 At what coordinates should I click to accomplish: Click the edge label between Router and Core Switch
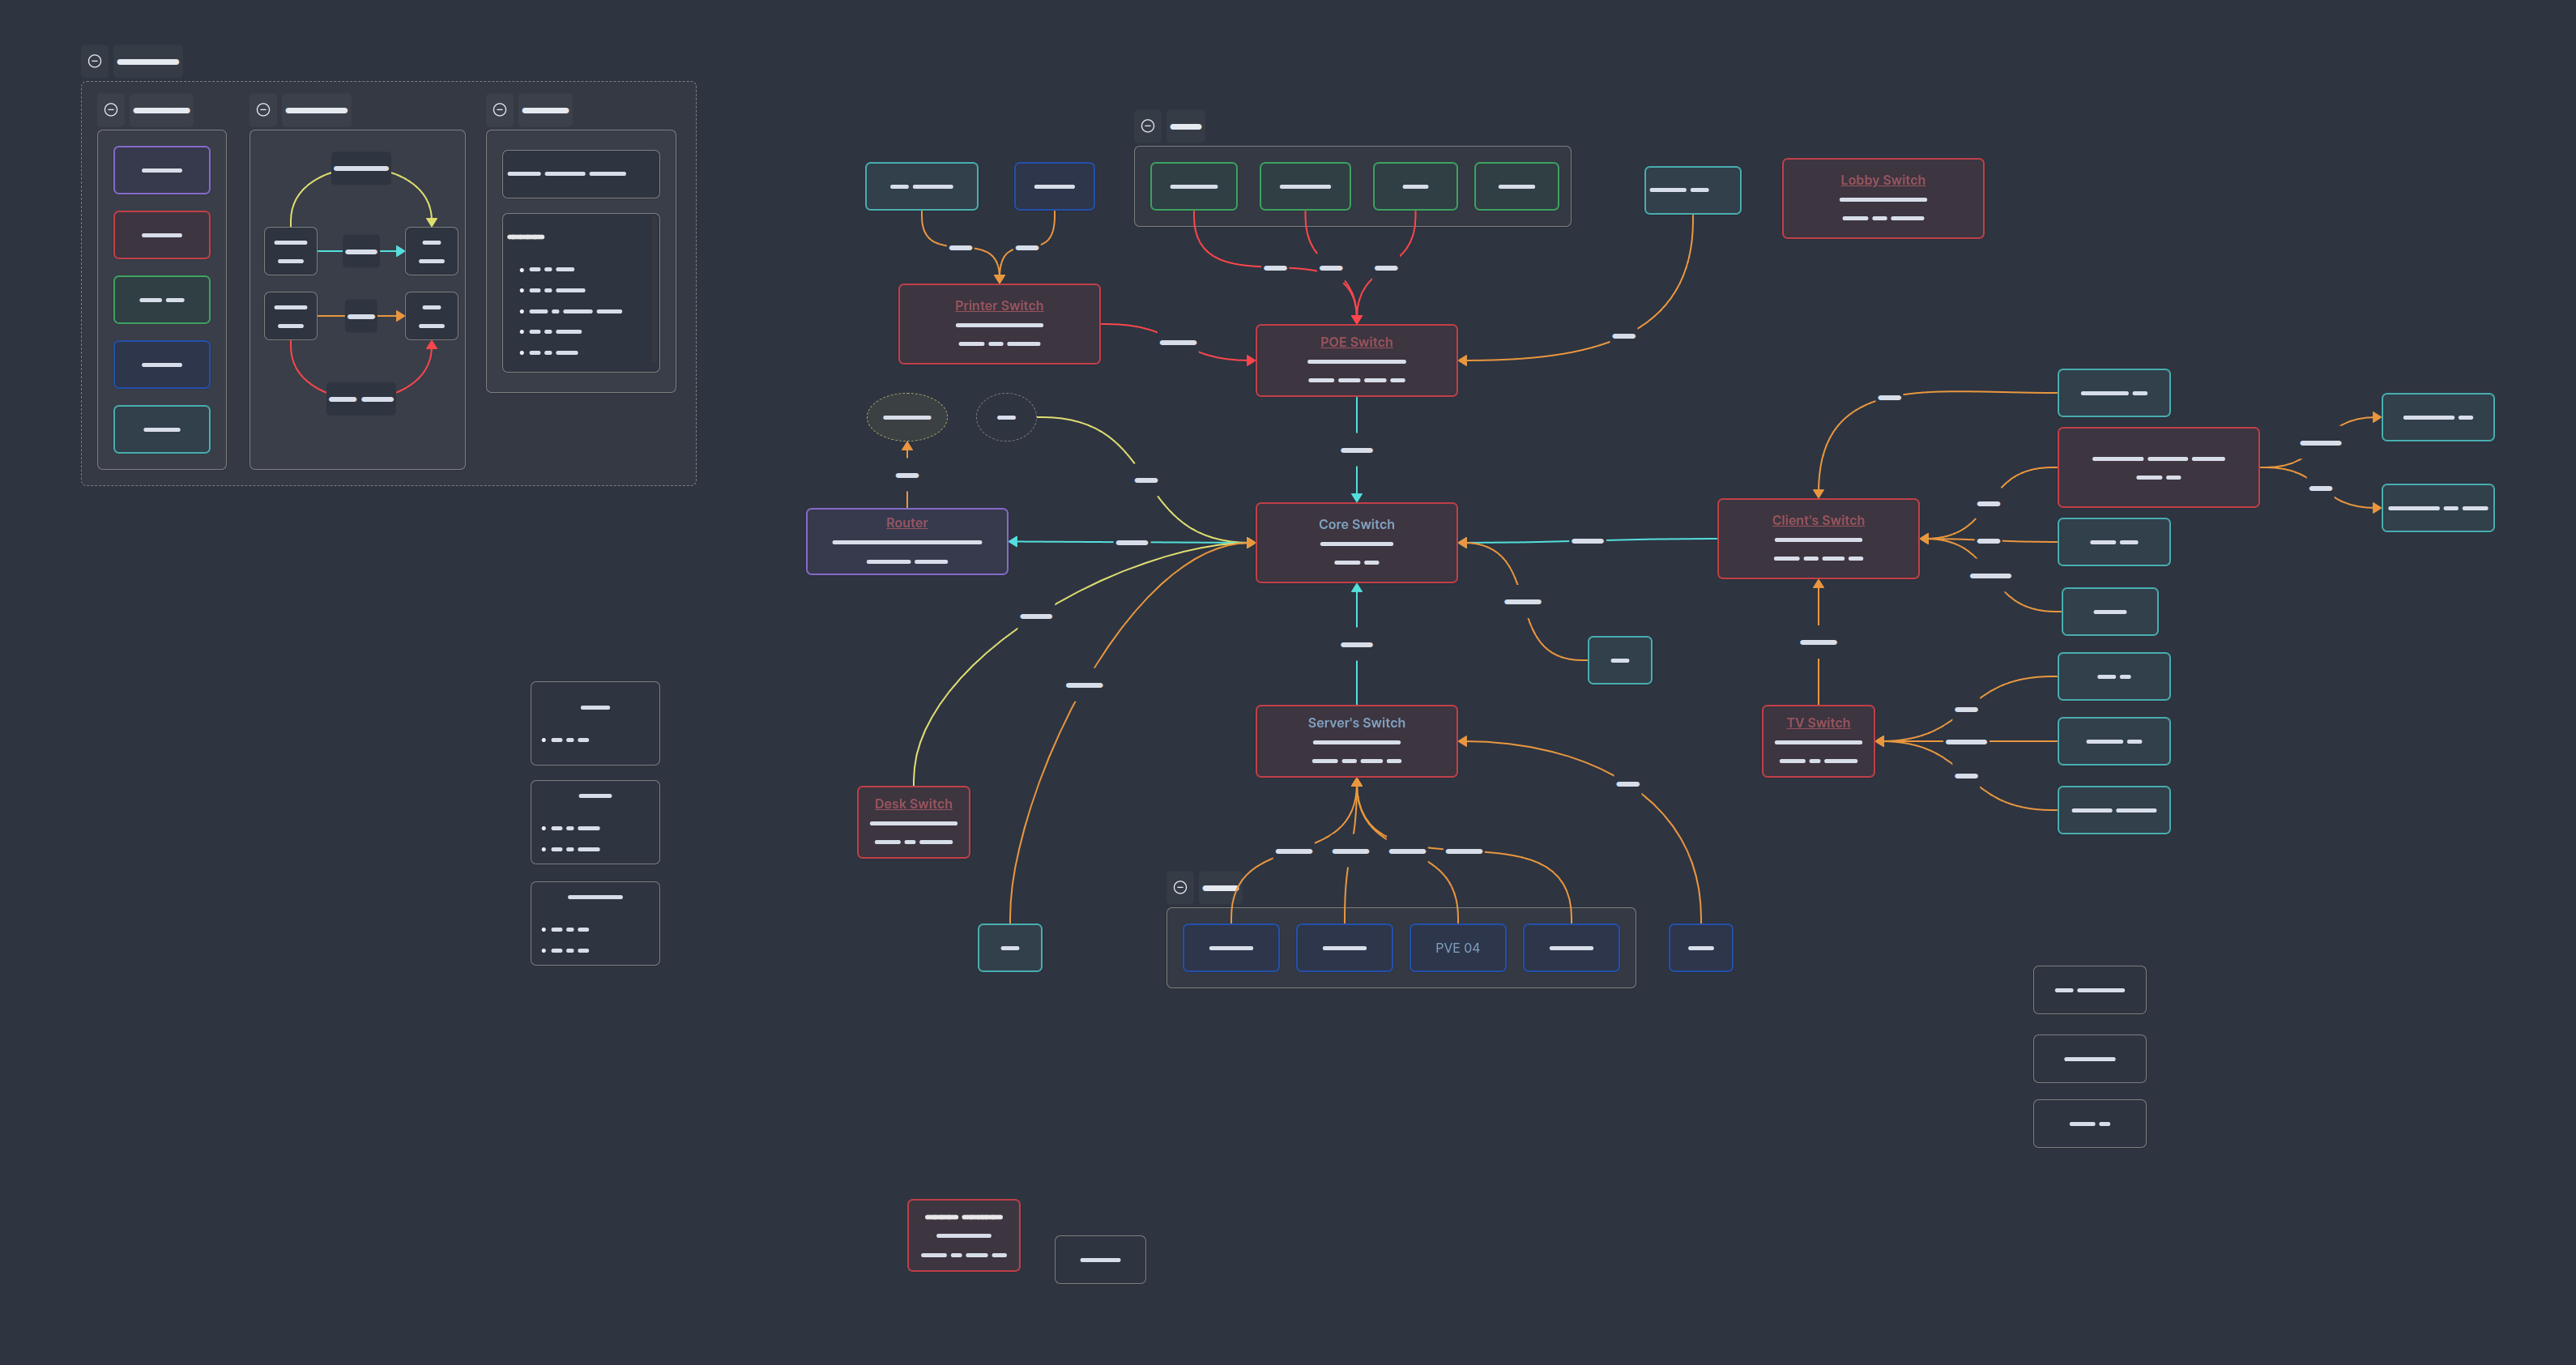(1131, 542)
